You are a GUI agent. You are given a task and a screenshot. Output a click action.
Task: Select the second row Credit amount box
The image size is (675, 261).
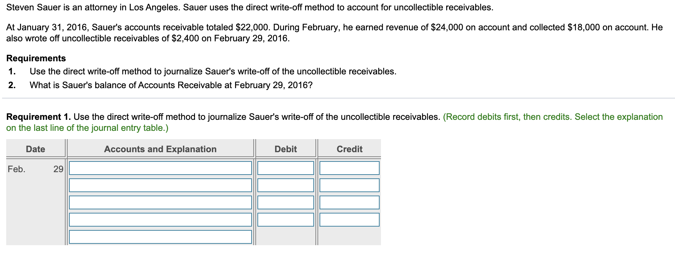350,185
